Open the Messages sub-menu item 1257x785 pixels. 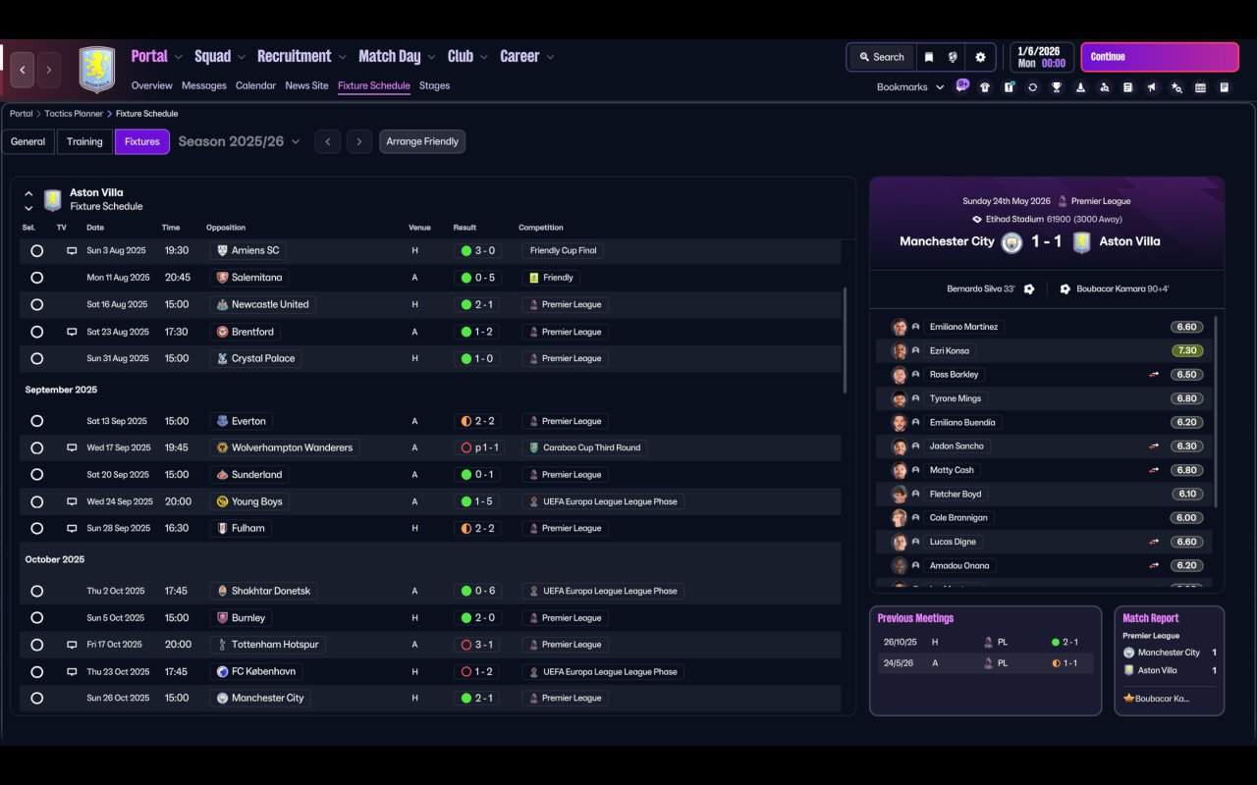[x=204, y=86]
